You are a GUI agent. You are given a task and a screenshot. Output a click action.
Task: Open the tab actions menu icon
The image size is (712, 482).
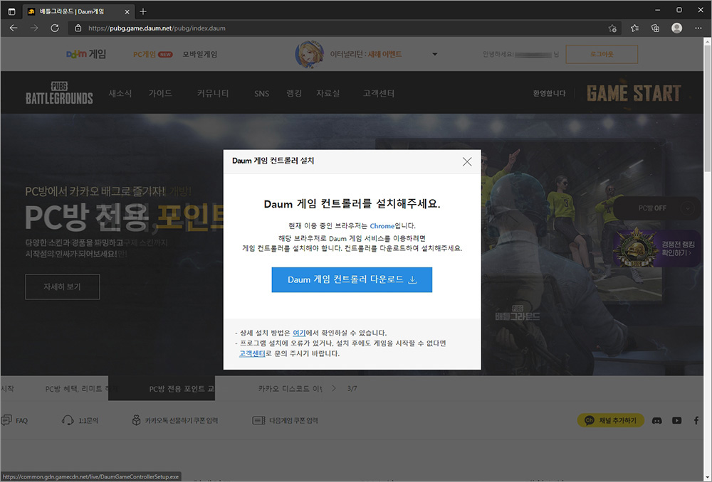[12, 11]
